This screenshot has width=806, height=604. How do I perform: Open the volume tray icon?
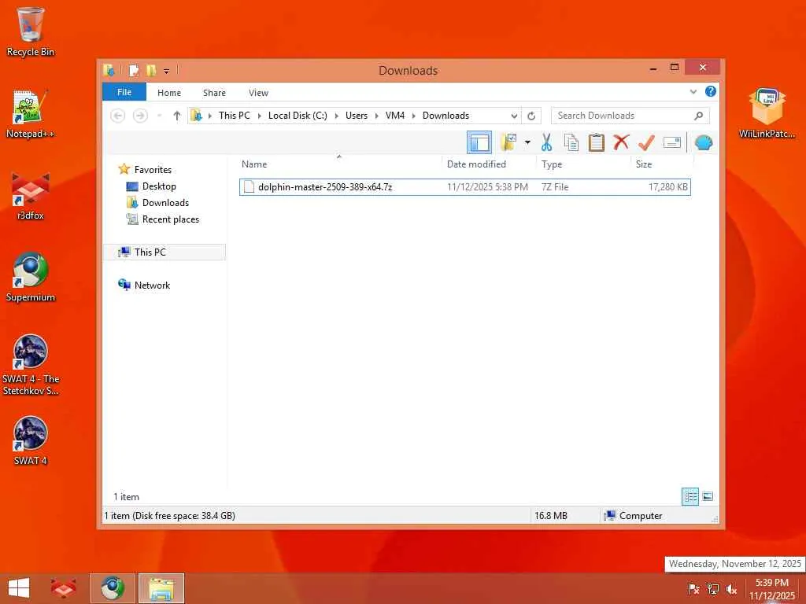click(731, 589)
